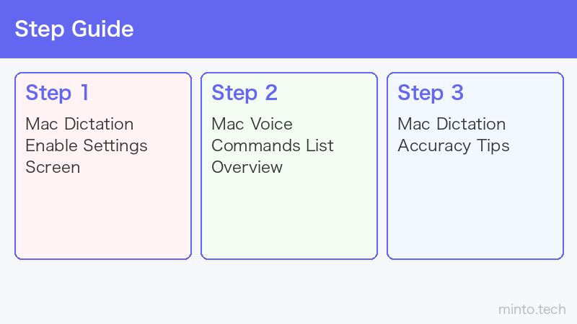Click the purple header banner
Screen dimensions: 577x324
click(288, 29)
